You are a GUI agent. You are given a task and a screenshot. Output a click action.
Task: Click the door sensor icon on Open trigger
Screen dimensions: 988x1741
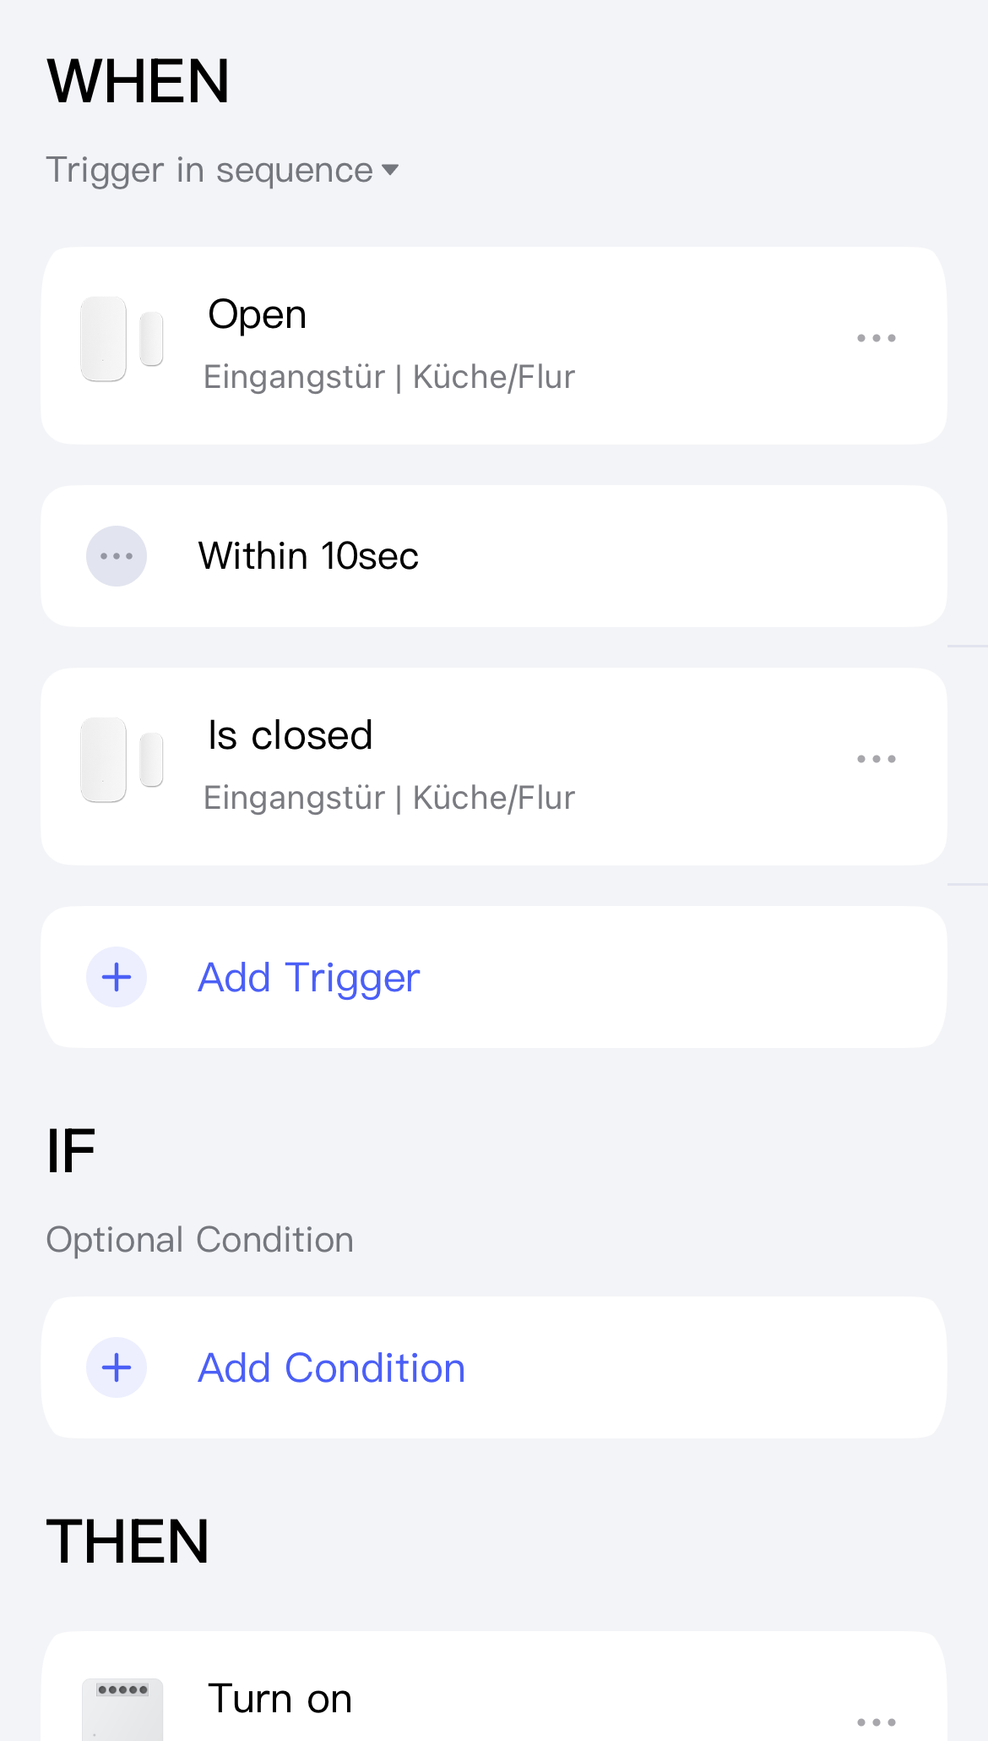(x=122, y=339)
